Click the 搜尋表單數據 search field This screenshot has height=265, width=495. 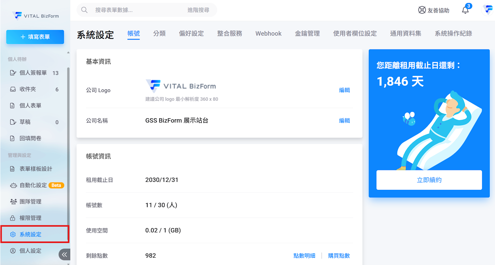136,10
